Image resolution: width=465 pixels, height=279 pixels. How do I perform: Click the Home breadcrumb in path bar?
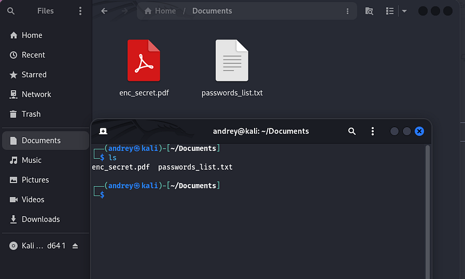coord(160,11)
